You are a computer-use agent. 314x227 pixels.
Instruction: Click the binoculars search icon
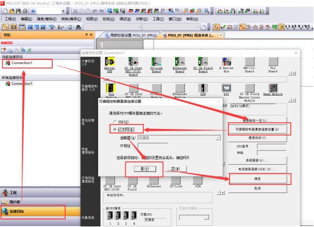78,27
